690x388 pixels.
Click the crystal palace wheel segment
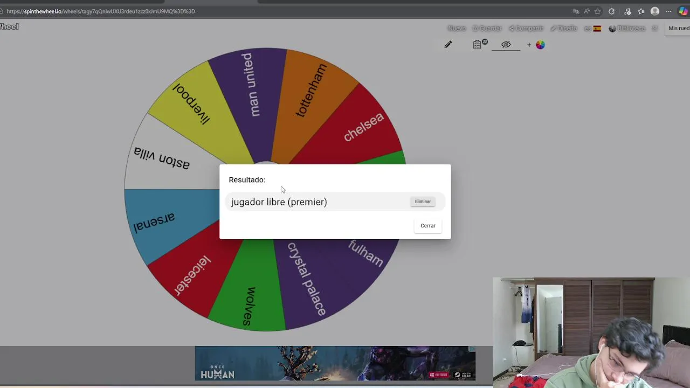pyautogui.click(x=306, y=279)
